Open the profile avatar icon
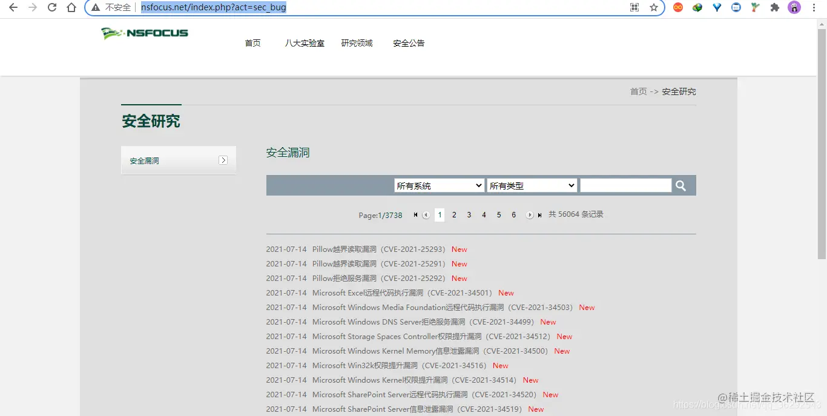Screen dimensions: 827x416 (794, 8)
